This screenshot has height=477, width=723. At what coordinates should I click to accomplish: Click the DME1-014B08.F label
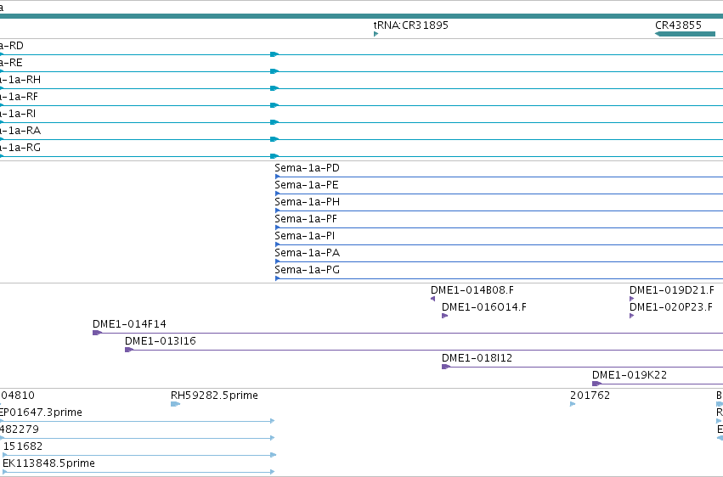(x=472, y=290)
